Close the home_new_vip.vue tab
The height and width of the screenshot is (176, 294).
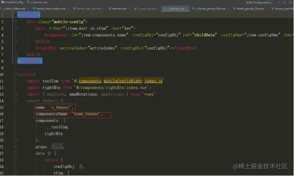click(103, 9)
